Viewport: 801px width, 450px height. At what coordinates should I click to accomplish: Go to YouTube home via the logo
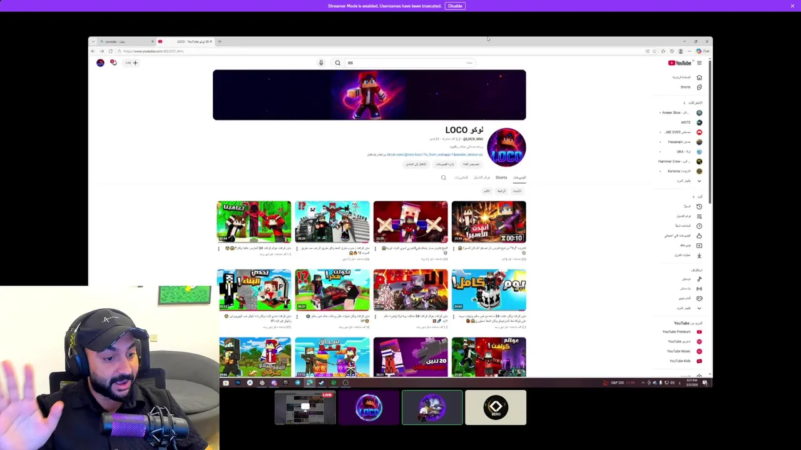[x=680, y=62]
